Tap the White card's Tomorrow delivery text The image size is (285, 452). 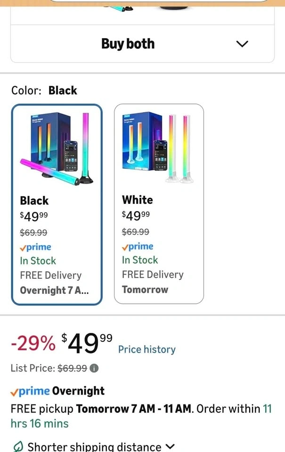click(145, 290)
